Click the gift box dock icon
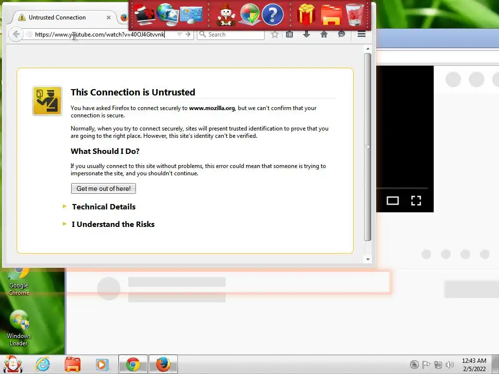Image resolution: width=499 pixels, height=374 pixels. coord(306,15)
